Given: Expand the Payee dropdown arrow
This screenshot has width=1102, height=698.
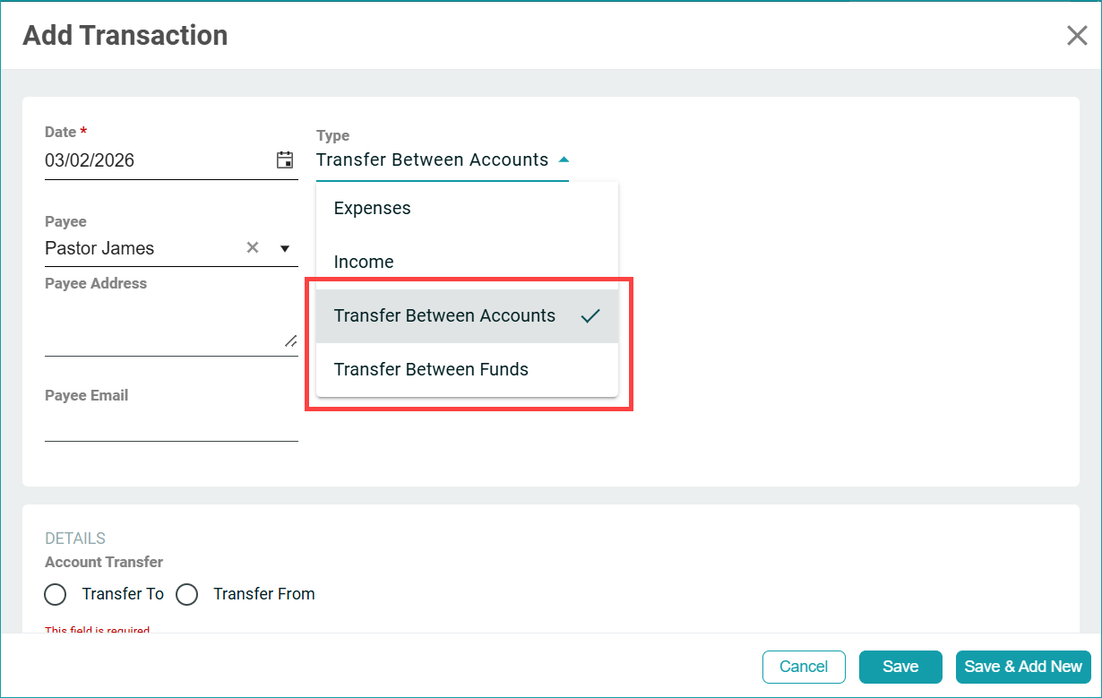Looking at the screenshot, I should tap(285, 248).
